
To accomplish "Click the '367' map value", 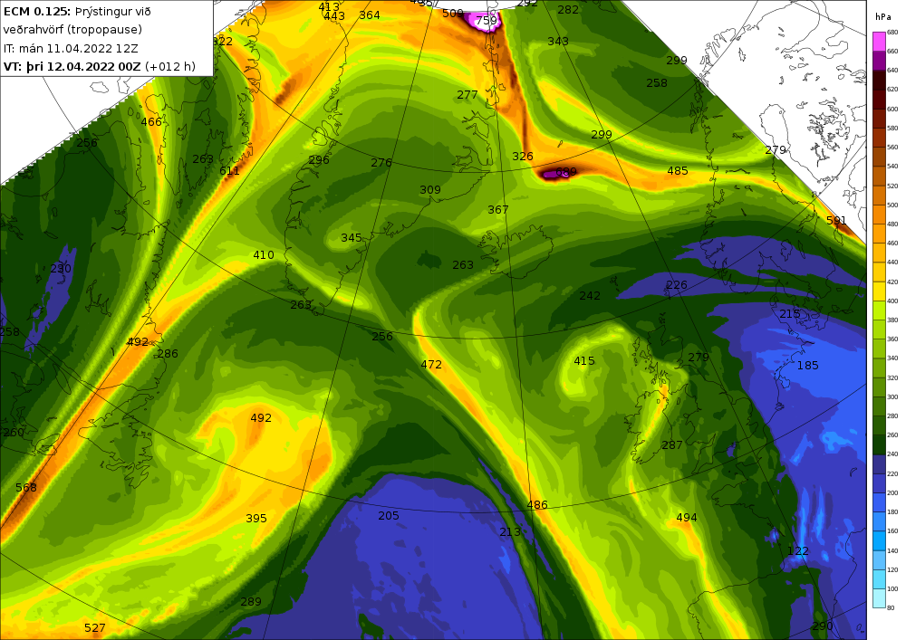I will point(498,209).
